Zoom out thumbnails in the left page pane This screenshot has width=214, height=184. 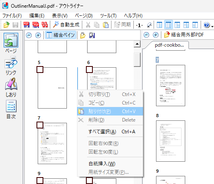(x=29, y=35)
